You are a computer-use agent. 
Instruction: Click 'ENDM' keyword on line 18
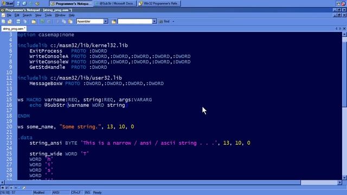[x=24, y=116]
